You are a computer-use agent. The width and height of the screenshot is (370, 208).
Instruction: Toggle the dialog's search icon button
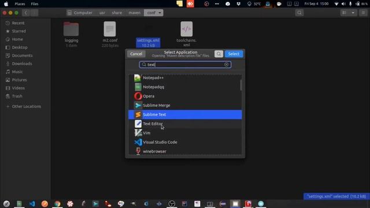coord(219,54)
